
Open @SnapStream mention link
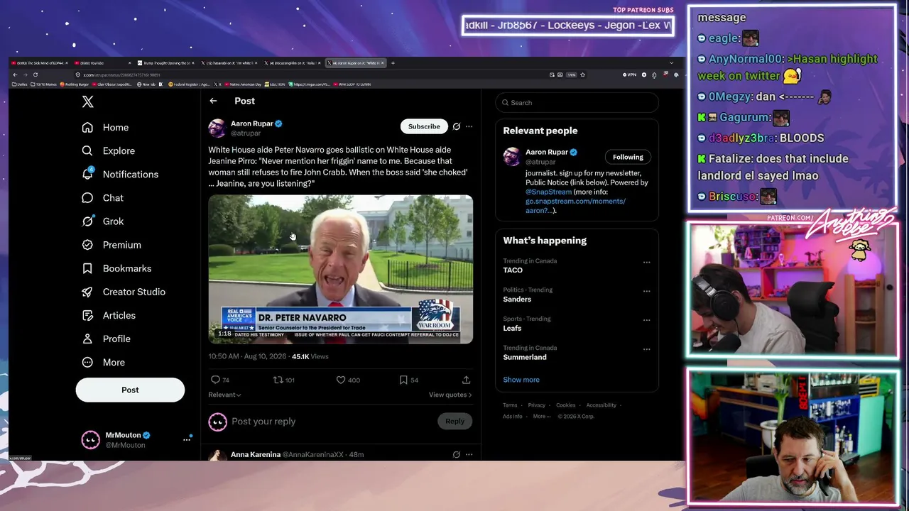tap(548, 192)
